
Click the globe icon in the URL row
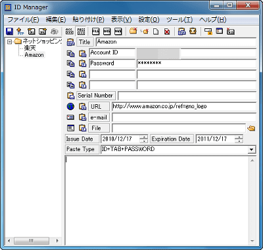70,106
